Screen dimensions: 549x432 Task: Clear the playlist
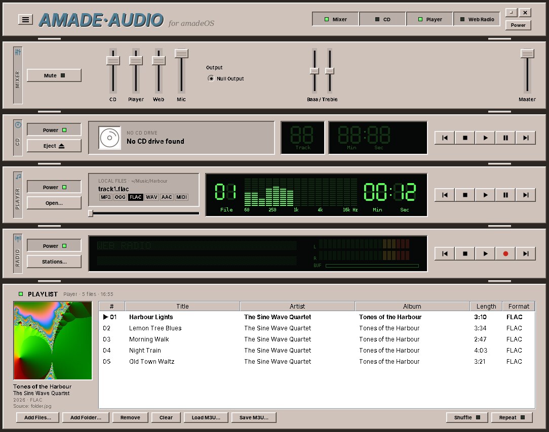click(x=166, y=417)
